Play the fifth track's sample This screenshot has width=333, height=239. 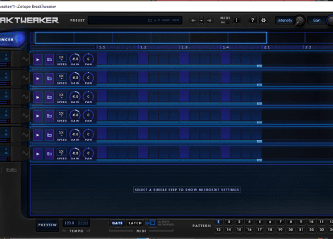[x=38, y=135]
